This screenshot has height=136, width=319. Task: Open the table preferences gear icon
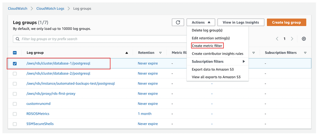coord(304,39)
